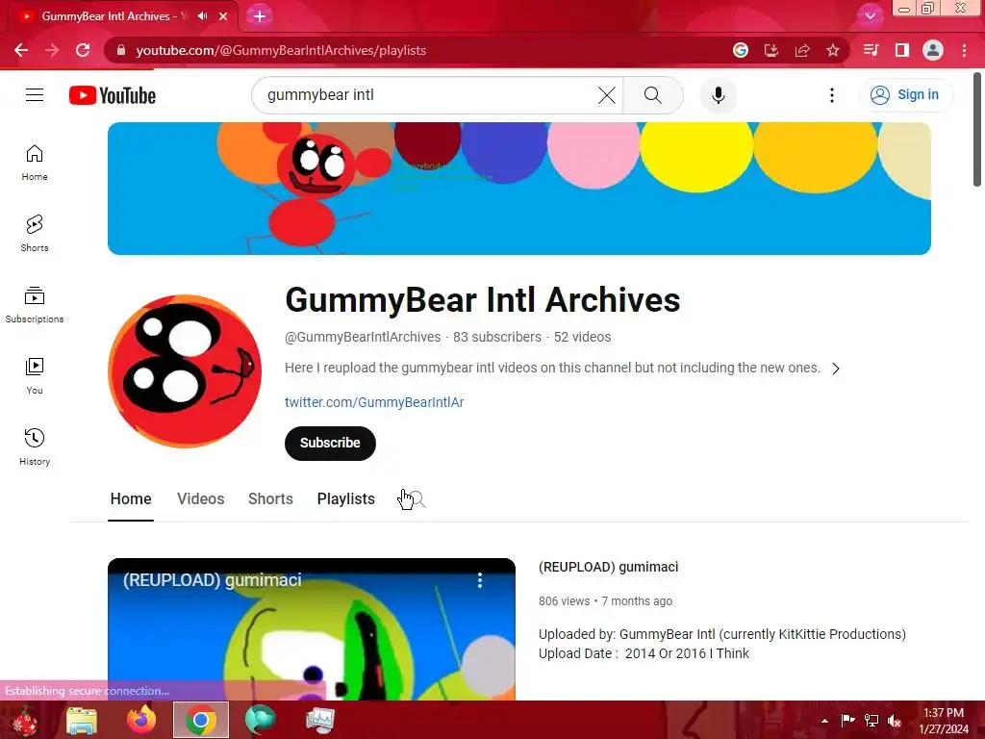
Task: Switch to the channel Videos tab
Action: 200,499
